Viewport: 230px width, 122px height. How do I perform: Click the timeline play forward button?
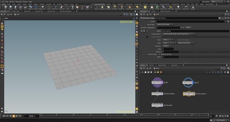tap(17, 116)
